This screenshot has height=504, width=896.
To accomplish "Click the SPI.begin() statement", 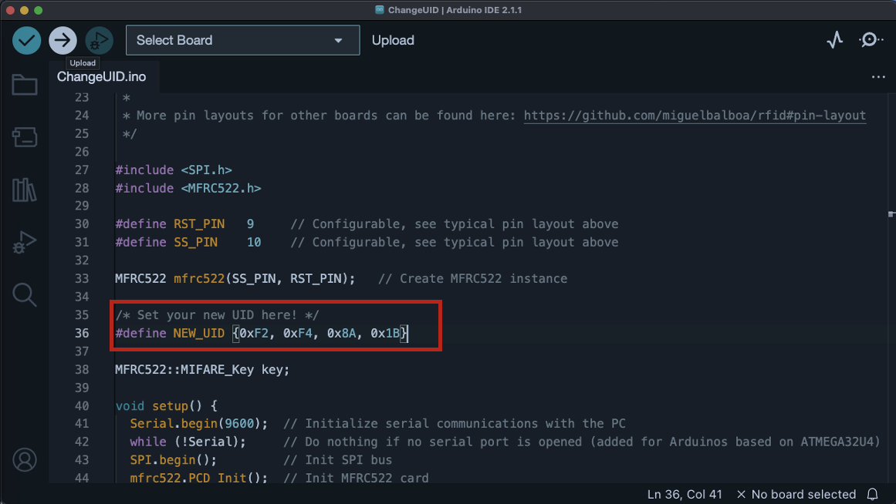I will [x=173, y=460].
